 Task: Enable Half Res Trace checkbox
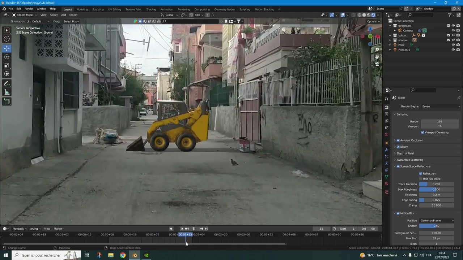(x=421, y=179)
